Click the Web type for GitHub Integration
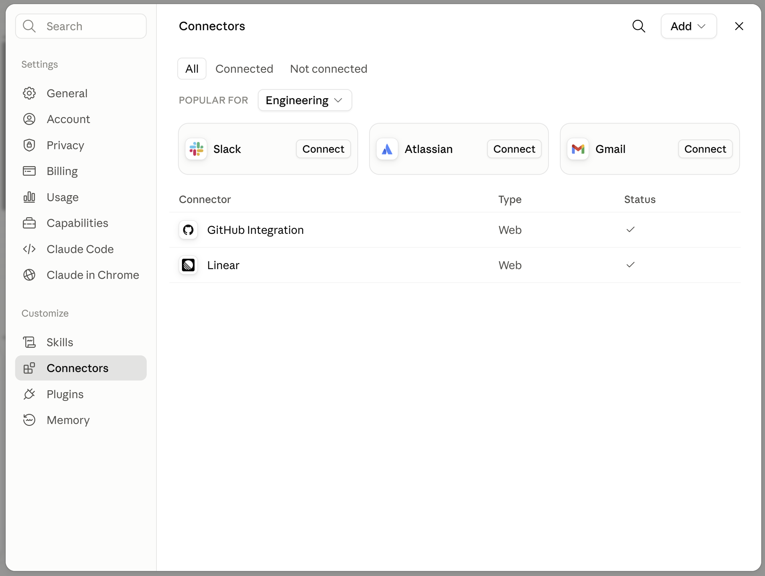The width and height of the screenshot is (765, 576). (510, 230)
